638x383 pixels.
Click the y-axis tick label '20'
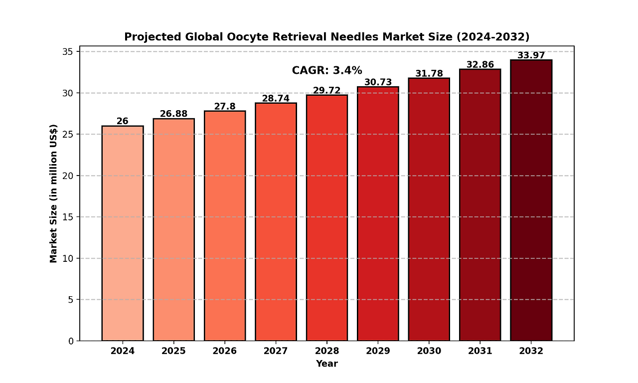click(x=69, y=176)
